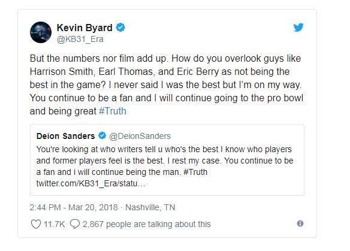
Task: Click Kevin Byard's verified badge
Action: [x=120, y=28]
